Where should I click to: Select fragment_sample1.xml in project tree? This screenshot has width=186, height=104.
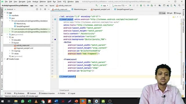tap(25, 48)
